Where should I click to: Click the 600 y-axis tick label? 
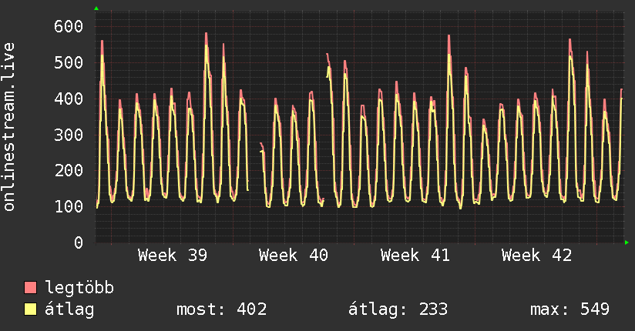coord(69,27)
